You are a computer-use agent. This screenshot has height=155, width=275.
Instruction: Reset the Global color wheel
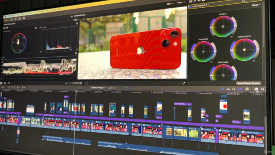point(231,37)
